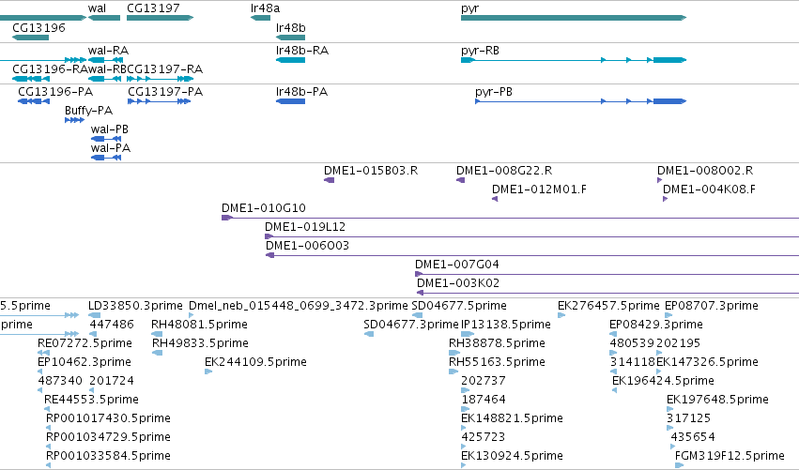799x470 pixels.
Task: Select the SD04677.5prime EST label
Action: point(459,306)
